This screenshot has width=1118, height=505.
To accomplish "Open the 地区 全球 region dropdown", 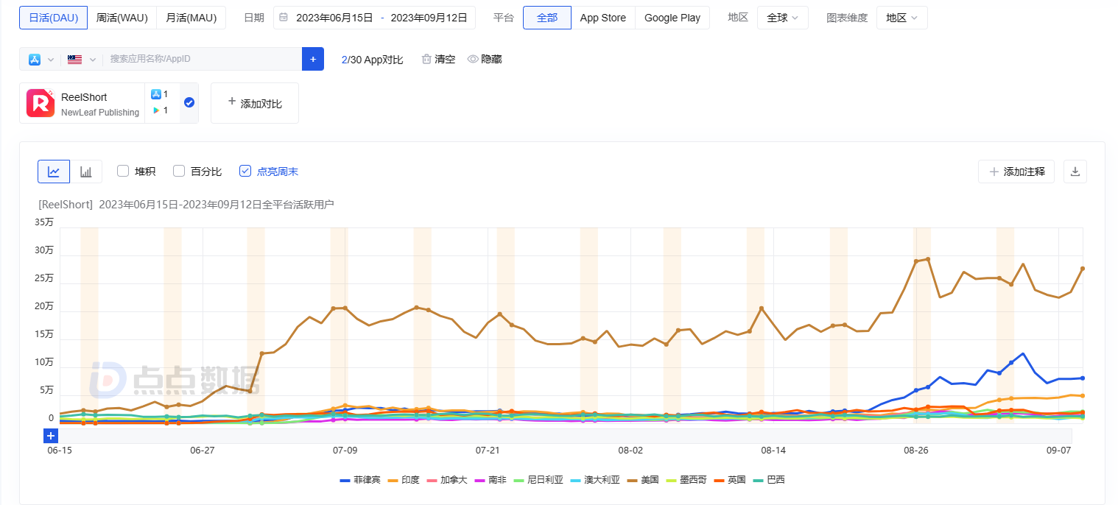I will (x=782, y=18).
